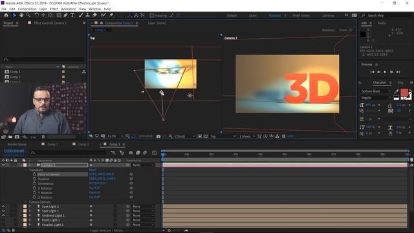
Task: Open the Effect menu
Action: pos(54,9)
